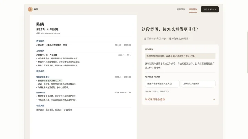The image size is (248, 139).
Task: Click the 预览示例 PDF button
Action: [210, 9]
